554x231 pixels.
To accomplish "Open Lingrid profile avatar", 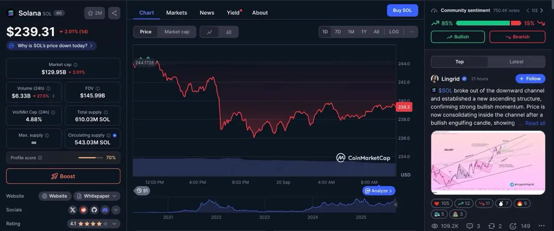I will point(435,79).
